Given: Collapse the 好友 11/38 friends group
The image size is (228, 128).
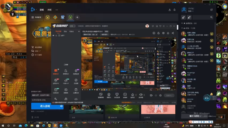Looking at the screenshot, I should 182,28.
